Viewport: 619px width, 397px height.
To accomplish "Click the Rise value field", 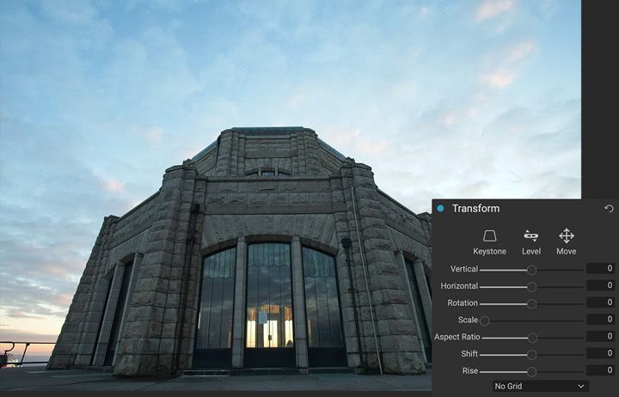I will [600, 370].
